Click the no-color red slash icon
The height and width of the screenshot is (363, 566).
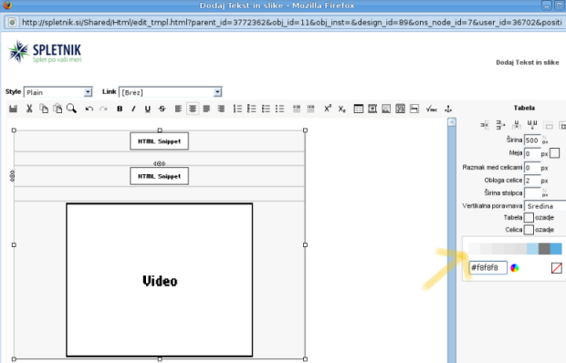(x=557, y=268)
